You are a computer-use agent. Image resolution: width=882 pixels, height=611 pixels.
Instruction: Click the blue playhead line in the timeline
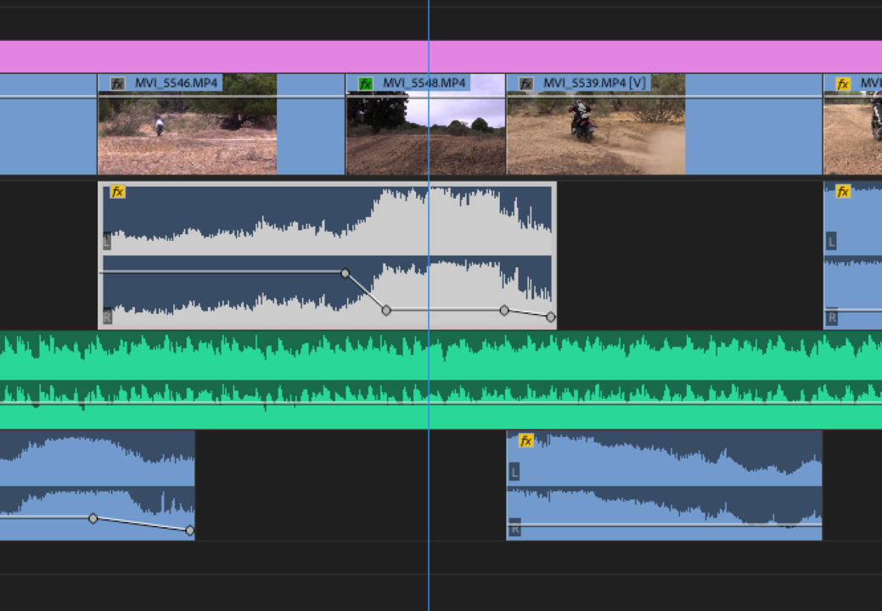coord(429,305)
